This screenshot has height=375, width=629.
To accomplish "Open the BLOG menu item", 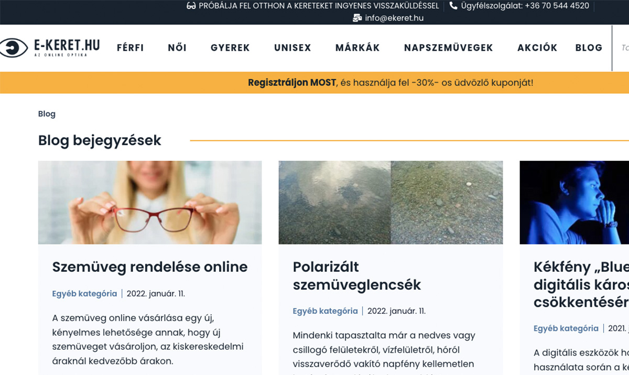I will [589, 48].
